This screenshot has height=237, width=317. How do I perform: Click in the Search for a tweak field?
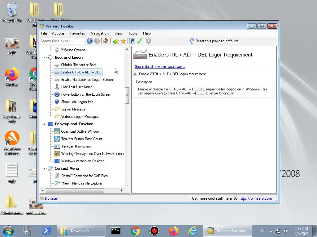(63, 41)
